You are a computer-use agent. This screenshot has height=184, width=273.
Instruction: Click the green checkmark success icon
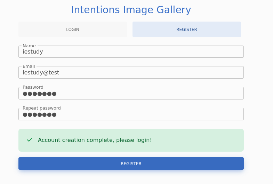(30, 140)
